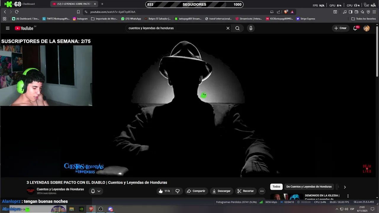
Task: Open YouTube notifications bell in header
Action: click(x=355, y=28)
